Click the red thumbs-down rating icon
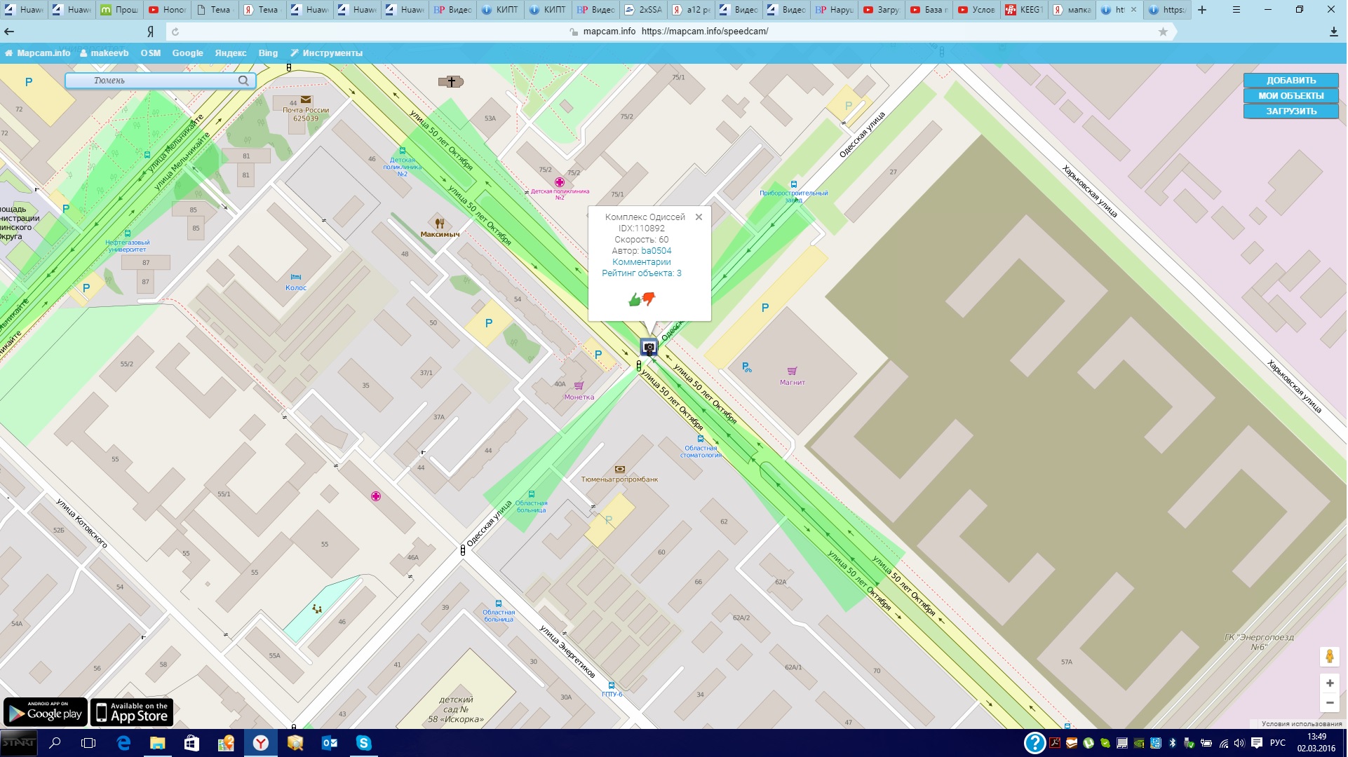This screenshot has height=757, width=1348. [649, 299]
